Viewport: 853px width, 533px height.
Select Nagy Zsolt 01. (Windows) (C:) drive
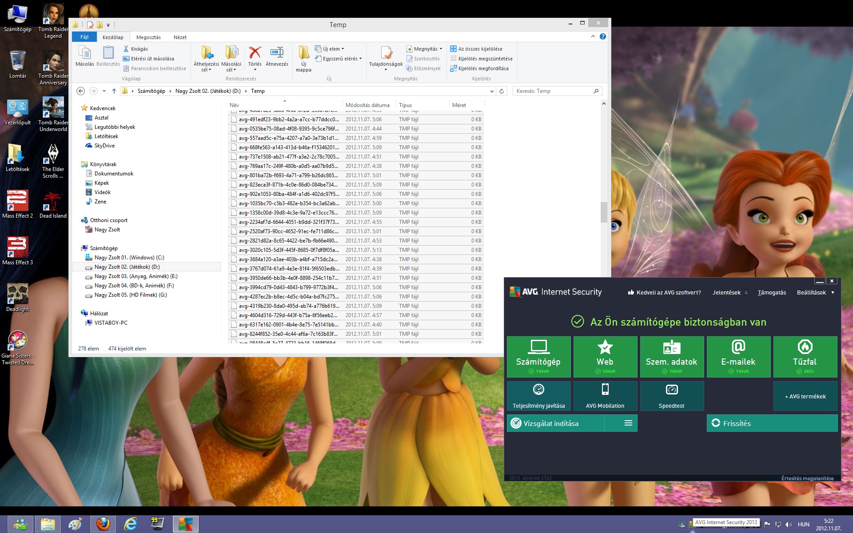pyautogui.click(x=129, y=258)
